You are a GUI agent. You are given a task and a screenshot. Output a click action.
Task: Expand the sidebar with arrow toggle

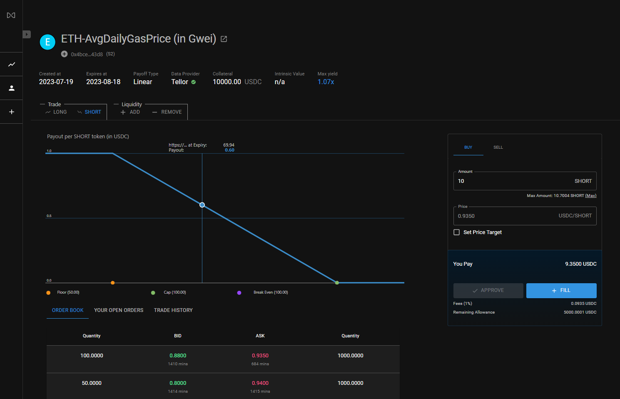[x=27, y=34]
